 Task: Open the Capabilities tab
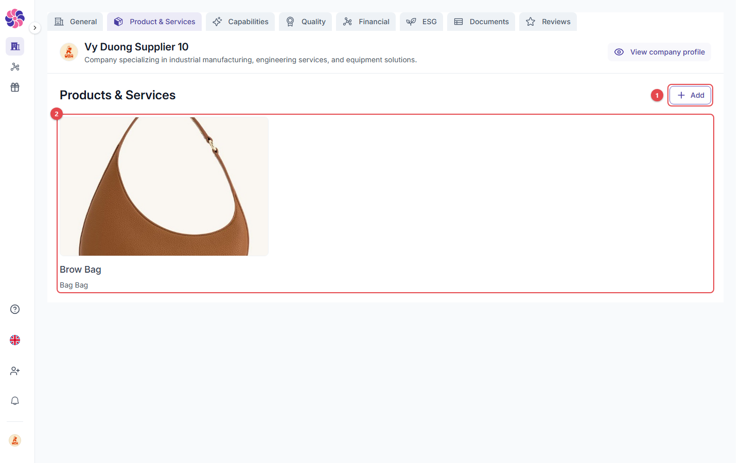pos(240,22)
